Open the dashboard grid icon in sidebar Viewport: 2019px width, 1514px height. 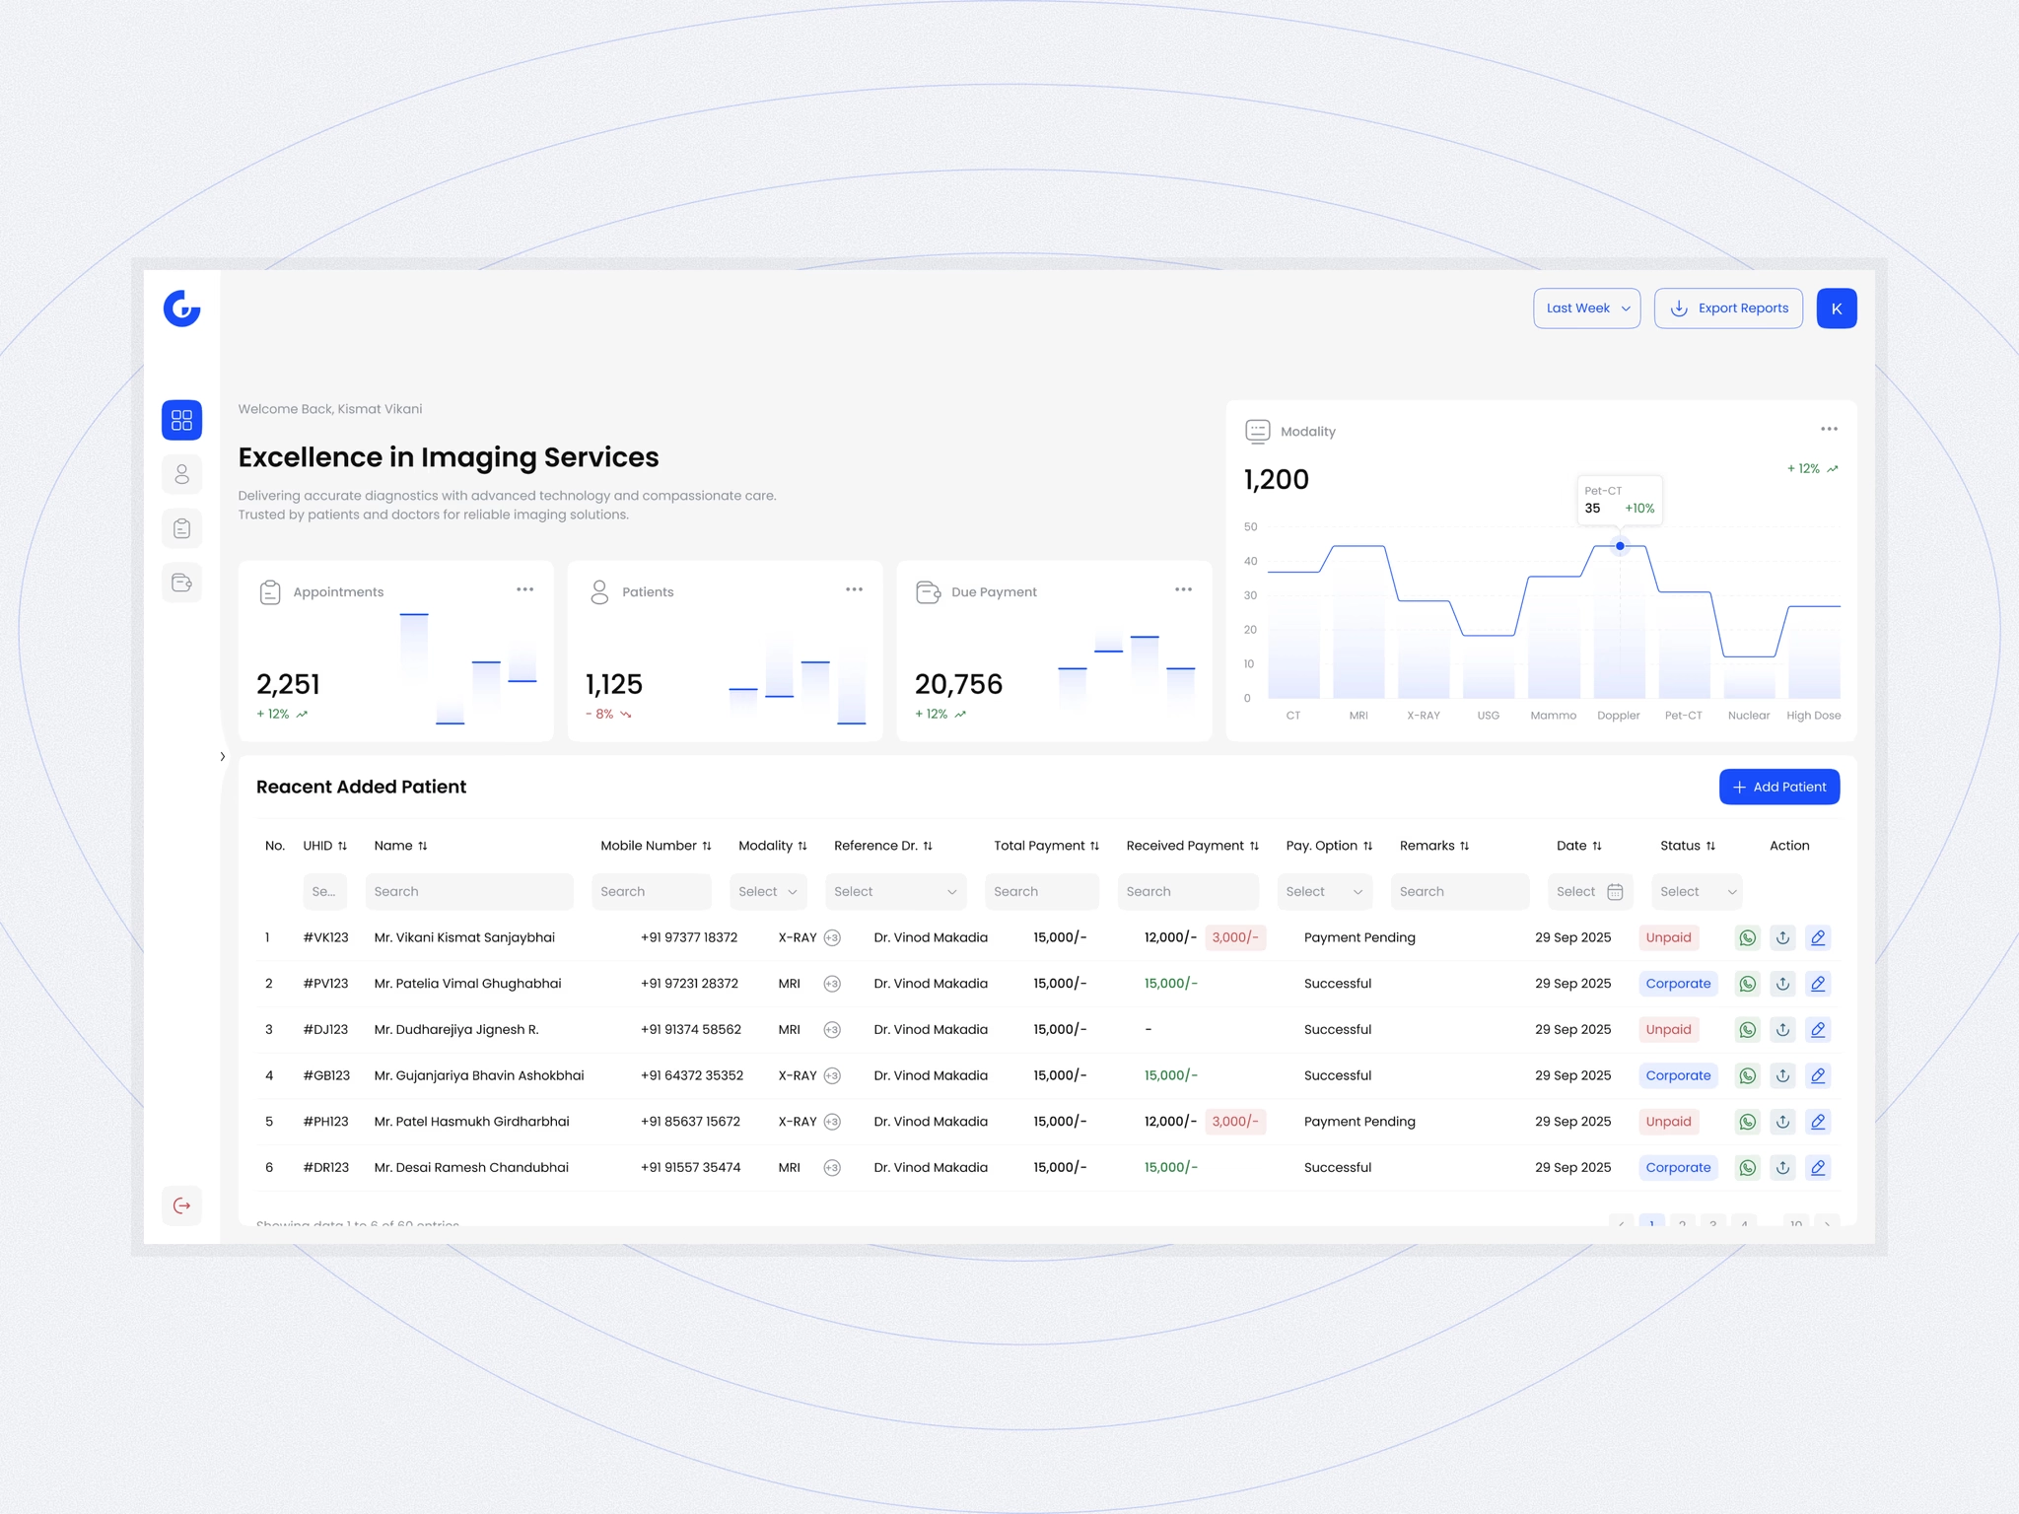(x=181, y=420)
